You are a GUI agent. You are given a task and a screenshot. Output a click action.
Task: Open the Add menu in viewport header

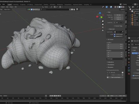[7, 7]
